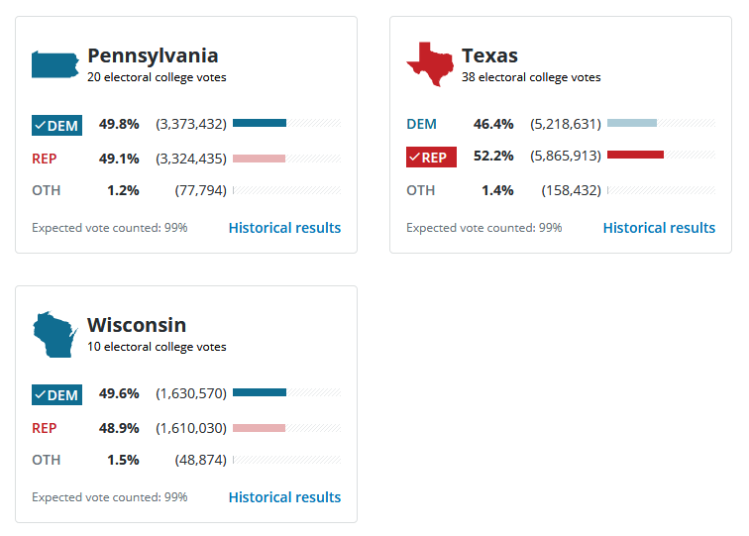This screenshot has width=749, height=536.
Task: Click Wisconsin's checked DEM winner badge
Action: 56,395
